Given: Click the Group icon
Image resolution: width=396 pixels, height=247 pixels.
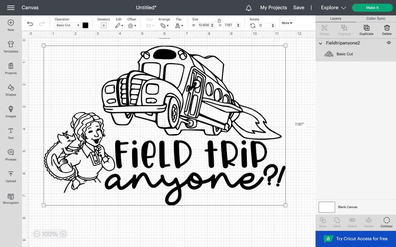Looking at the screenshot, I should click(325, 28).
